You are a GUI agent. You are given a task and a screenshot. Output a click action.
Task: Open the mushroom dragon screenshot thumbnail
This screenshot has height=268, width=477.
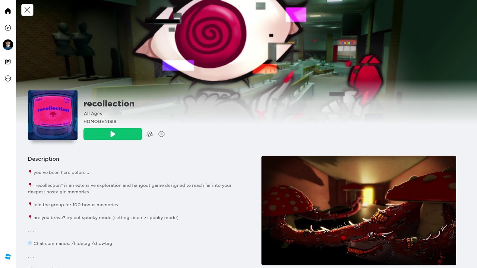(358, 210)
